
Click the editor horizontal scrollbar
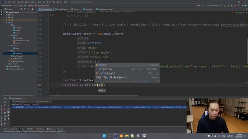[x=94, y=96]
